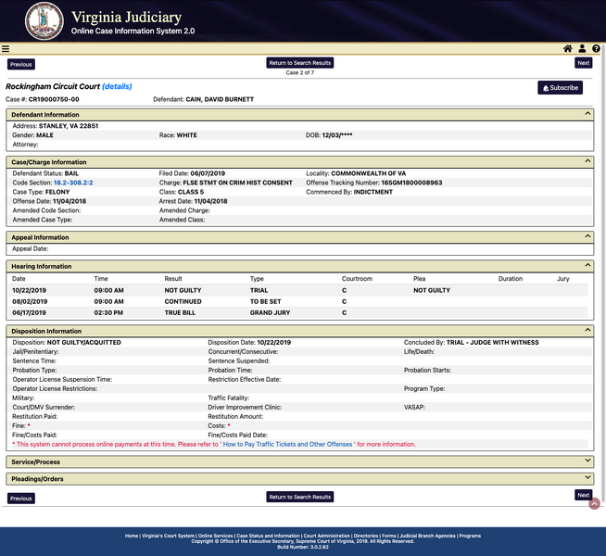This screenshot has height=556, width=606.
Task: Open code section 18.2-308.2:2 link
Action: pos(73,183)
